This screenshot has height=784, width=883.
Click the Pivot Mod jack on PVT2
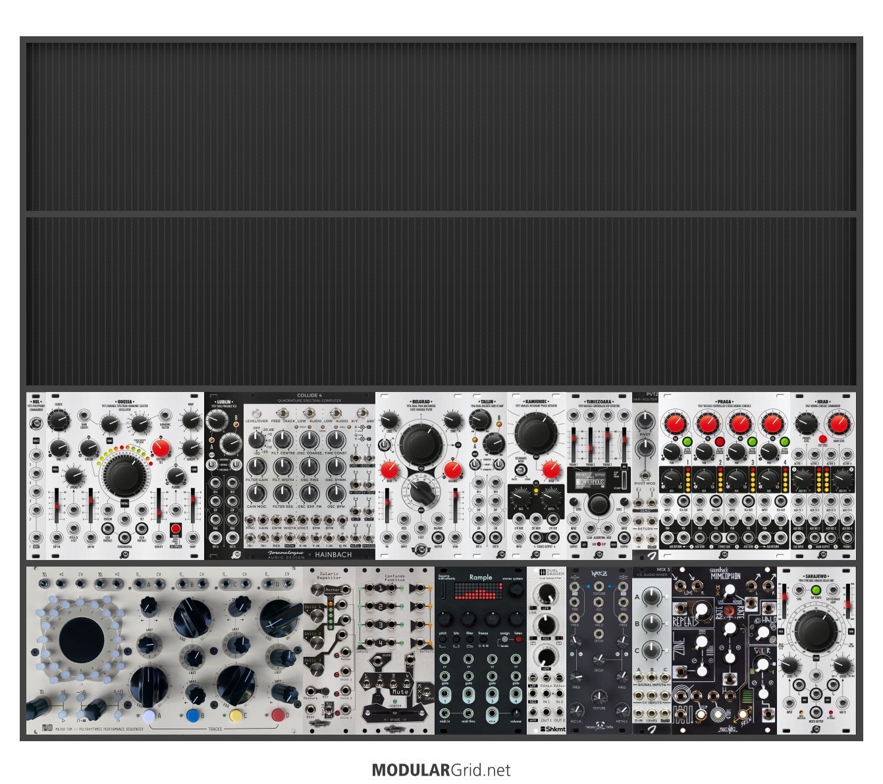[x=645, y=475]
